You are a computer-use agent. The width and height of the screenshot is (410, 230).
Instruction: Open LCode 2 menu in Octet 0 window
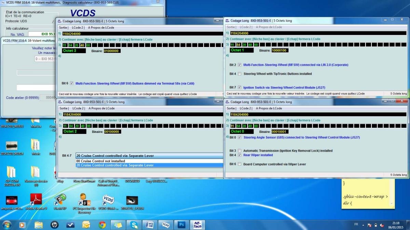[246, 108]
